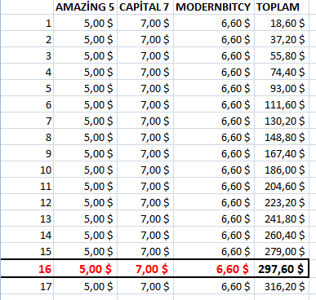The height and width of the screenshot is (300, 316).
Task: Select the 316,20 $ total in row 17
Action: (x=282, y=286)
